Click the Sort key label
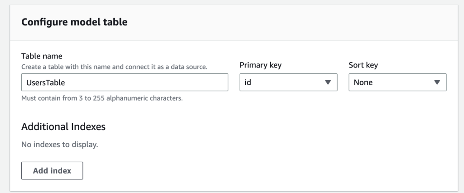The image size is (464, 193). 363,65
